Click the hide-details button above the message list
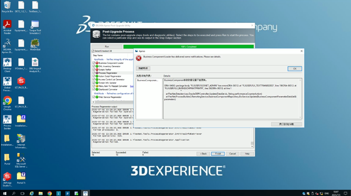This screenshot has height=196, width=351. pyautogui.click(x=143, y=68)
